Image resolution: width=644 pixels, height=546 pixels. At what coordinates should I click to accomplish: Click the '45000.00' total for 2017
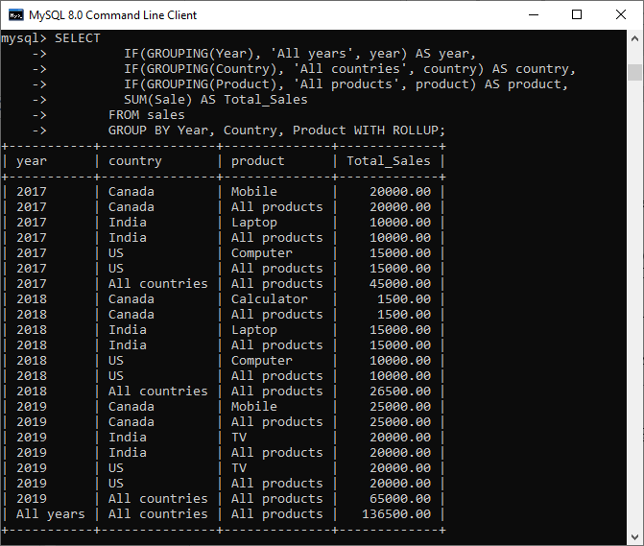point(400,284)
